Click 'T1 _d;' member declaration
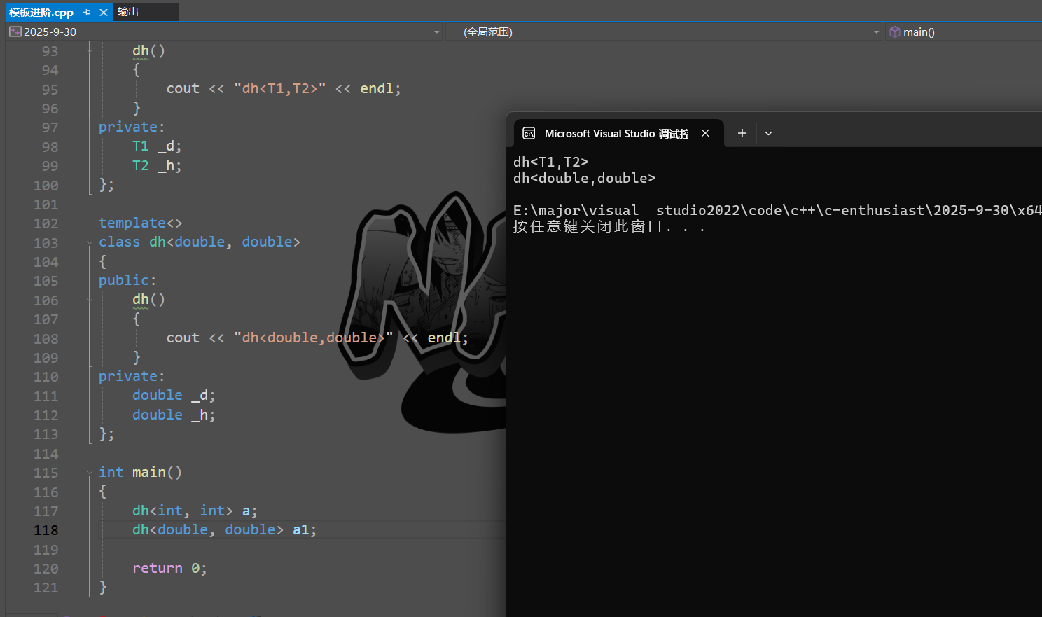 (x=157, y=146)
